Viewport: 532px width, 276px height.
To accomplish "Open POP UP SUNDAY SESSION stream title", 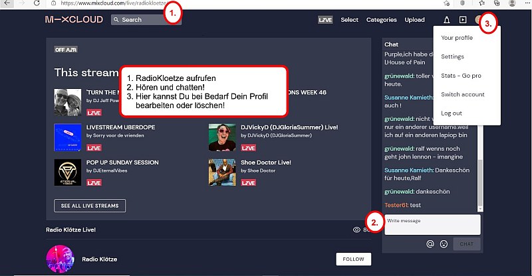I will tap(122, 163).
